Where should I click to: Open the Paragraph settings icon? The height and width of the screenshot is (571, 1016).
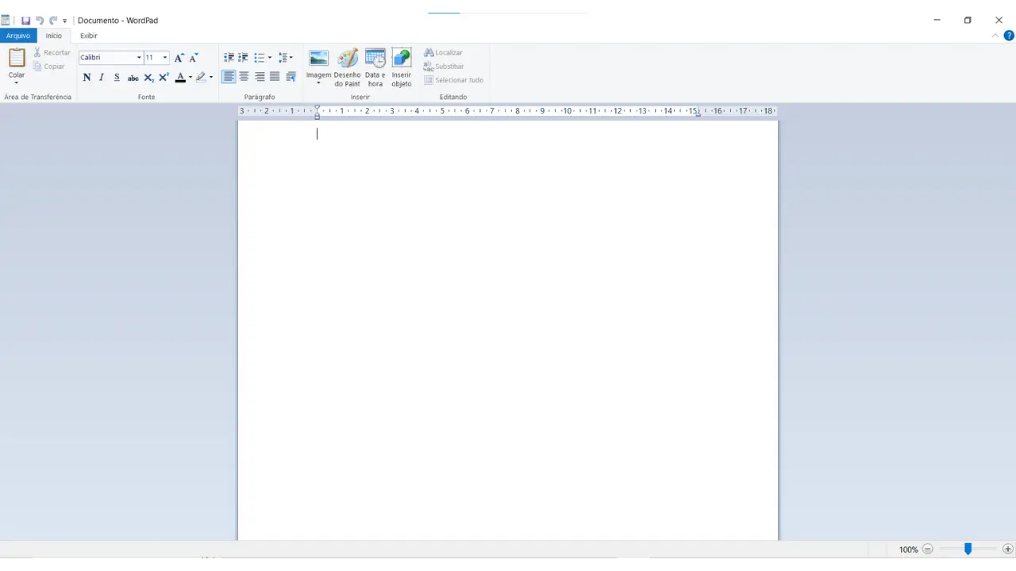click(291, 77)
